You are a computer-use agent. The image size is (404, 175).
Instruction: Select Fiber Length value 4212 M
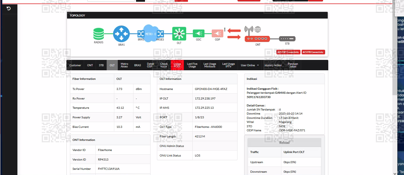[200, 136]
